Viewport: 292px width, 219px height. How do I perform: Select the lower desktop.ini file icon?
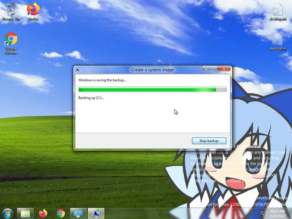(278, 42)
